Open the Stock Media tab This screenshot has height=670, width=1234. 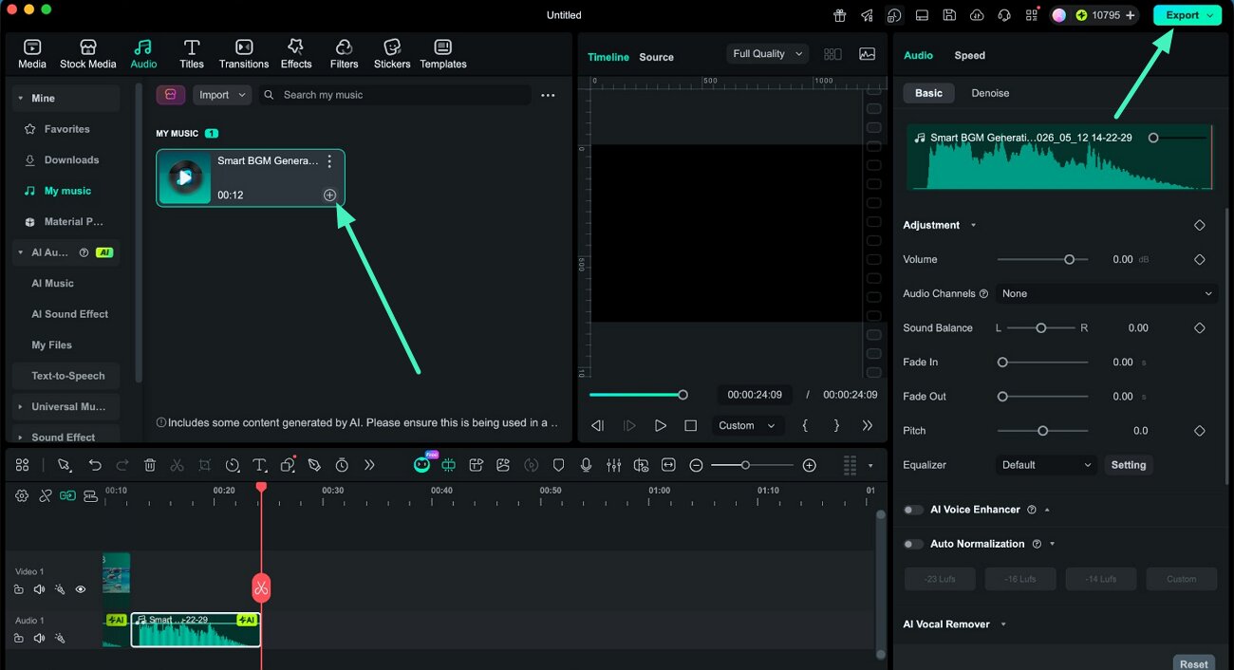pyautogui.click(x=87, y=54)
